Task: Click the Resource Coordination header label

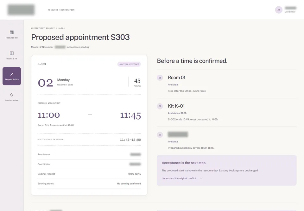Action: point(61,10)
